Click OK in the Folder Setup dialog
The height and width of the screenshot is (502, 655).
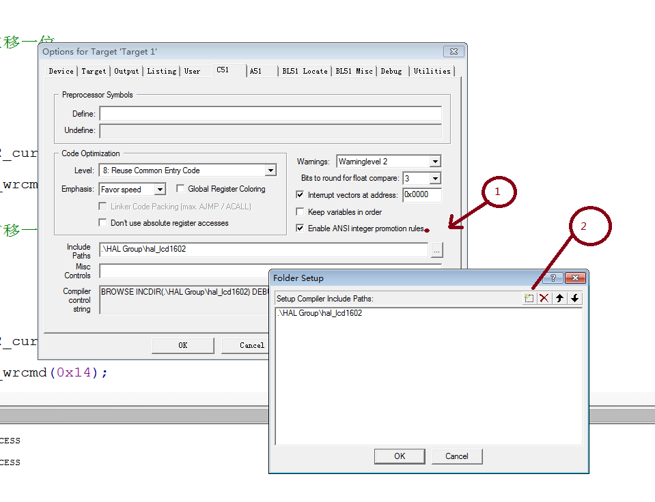(400, 456)
